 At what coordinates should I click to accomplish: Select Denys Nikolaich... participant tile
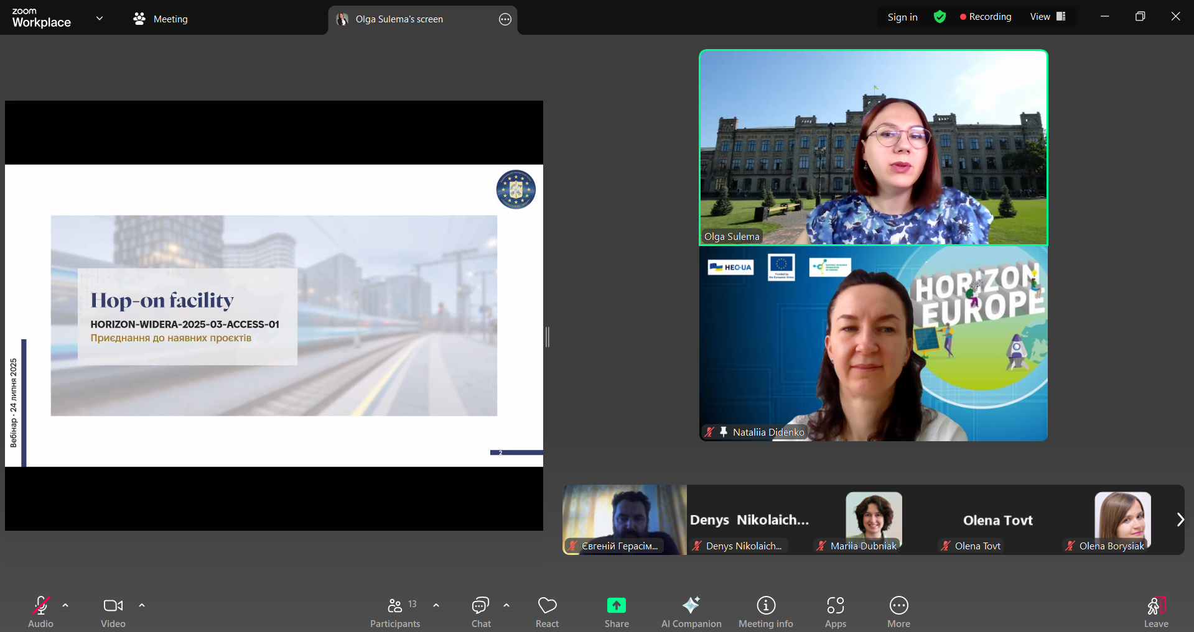coord(749,520)
